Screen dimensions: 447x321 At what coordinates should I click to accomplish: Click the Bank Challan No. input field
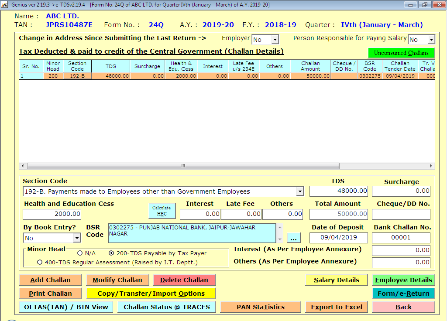pos(401,238)
